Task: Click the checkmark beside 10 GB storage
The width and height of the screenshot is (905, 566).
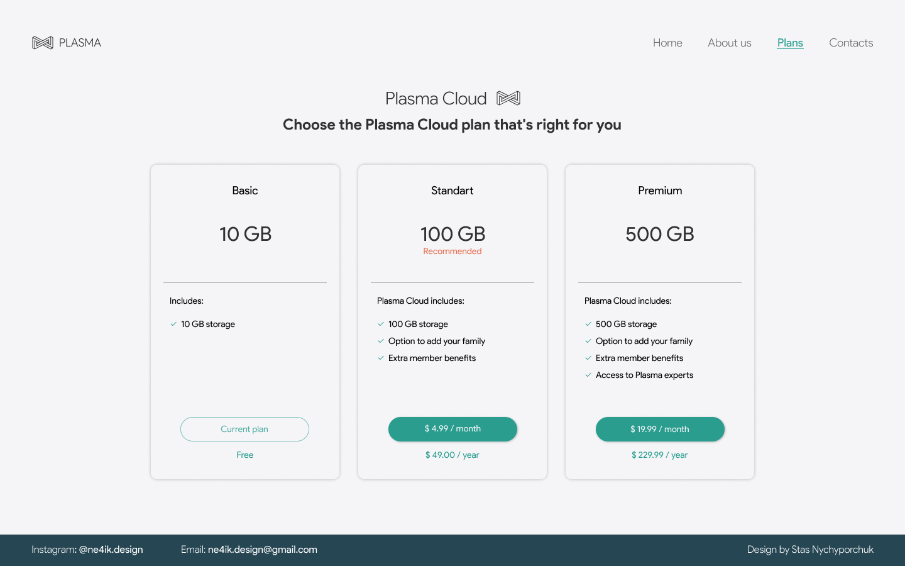Action: pyautogui.click(x=173, y=324)
